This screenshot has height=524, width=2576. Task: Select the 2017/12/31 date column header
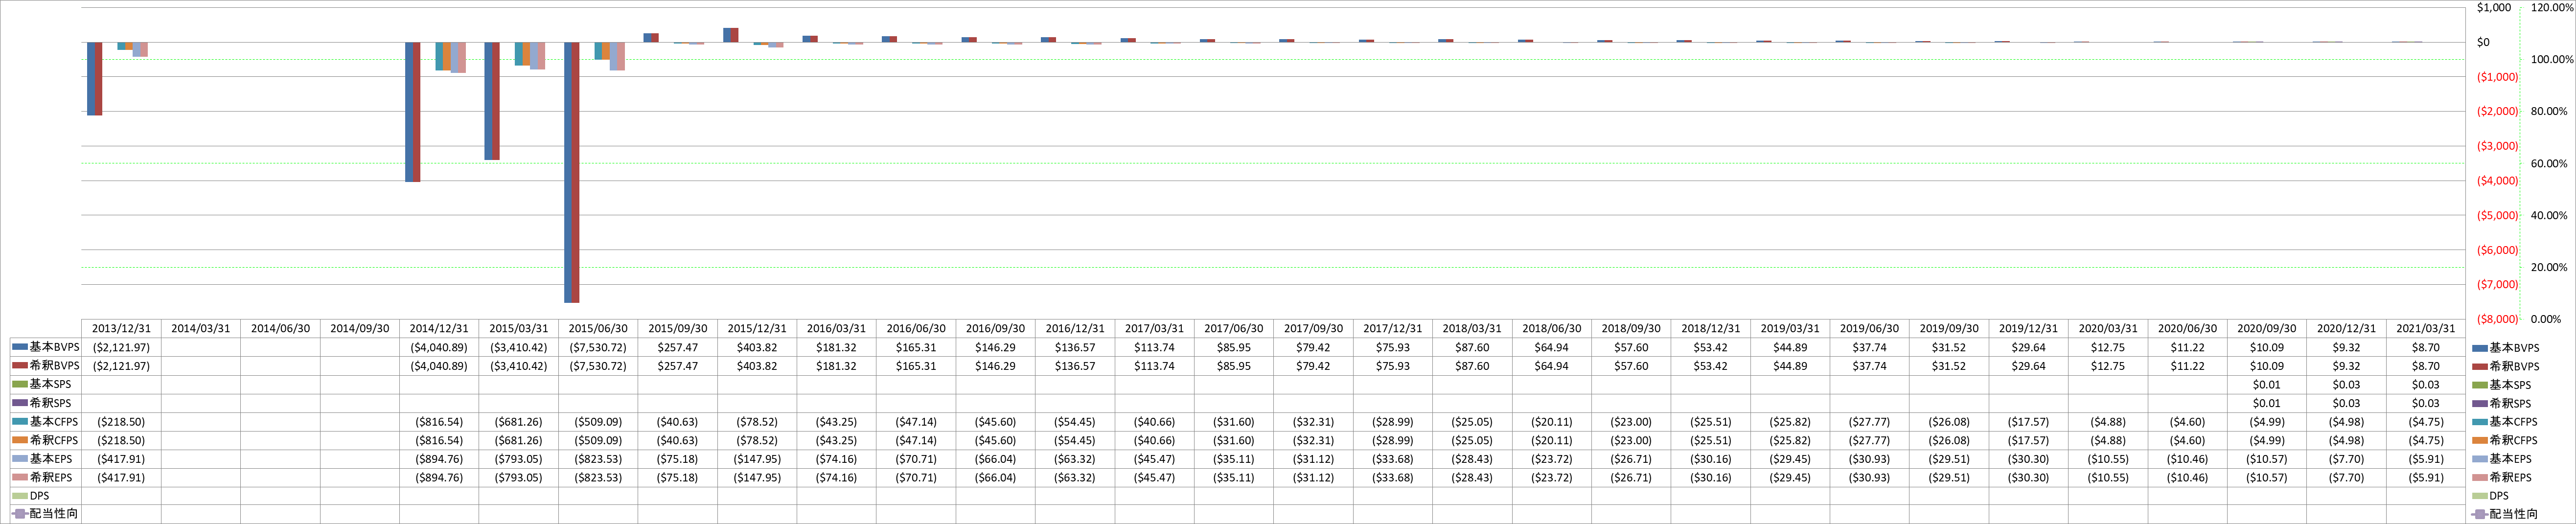(1393, 329)
